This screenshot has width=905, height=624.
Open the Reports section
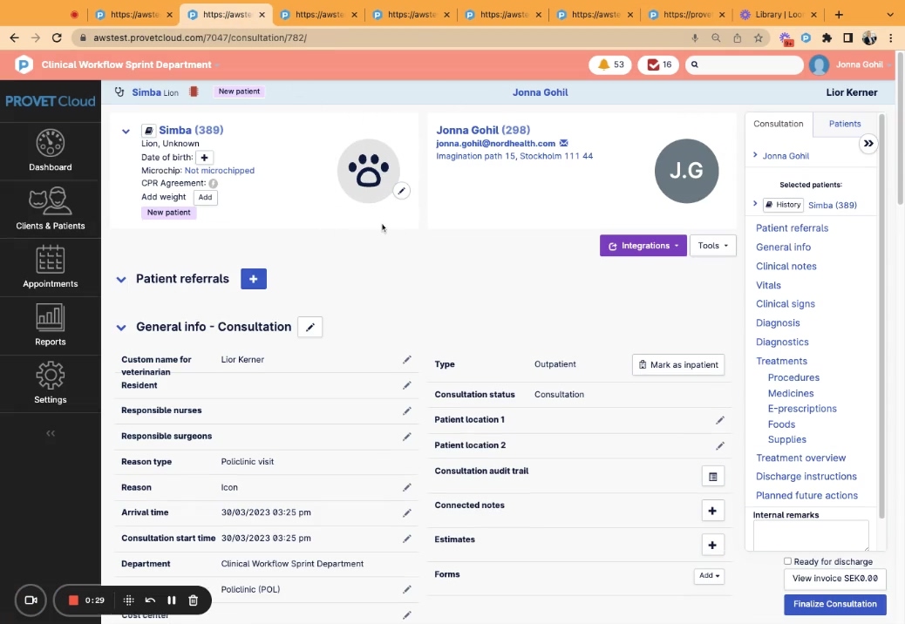50,325
